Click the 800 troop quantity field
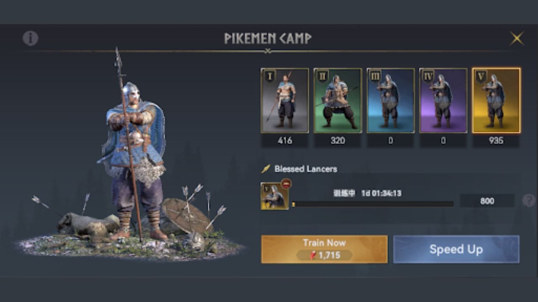The height and width of the screenshot is (302, 538). (487, 201)
